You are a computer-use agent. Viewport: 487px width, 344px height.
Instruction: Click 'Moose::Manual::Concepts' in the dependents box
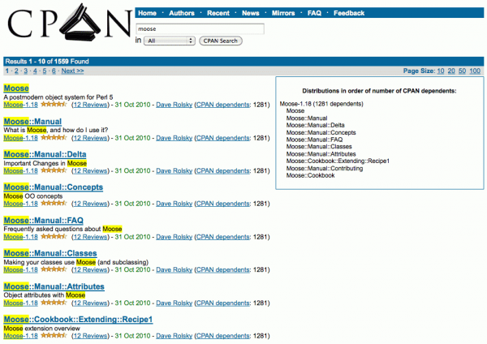(321, 132)
